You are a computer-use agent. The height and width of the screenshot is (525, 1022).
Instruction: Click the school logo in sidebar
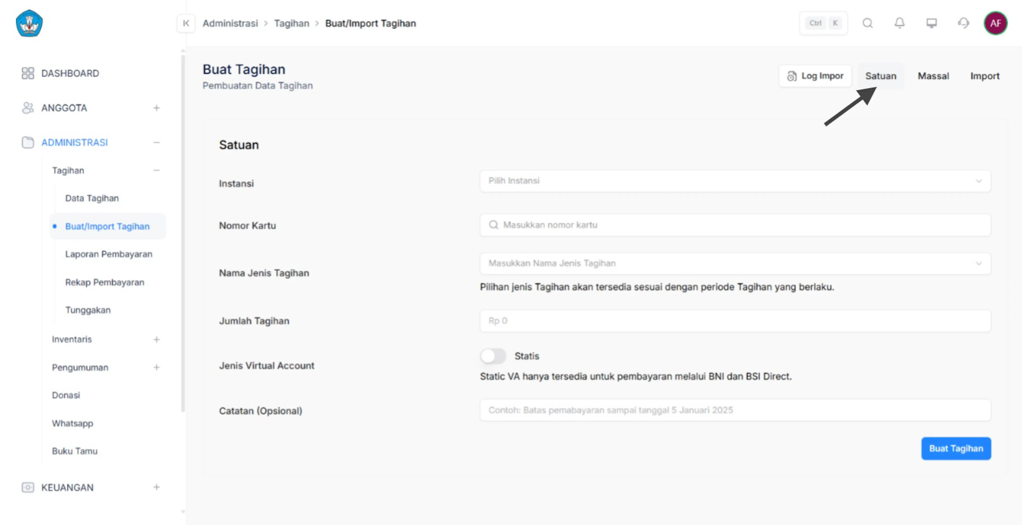(29, 23)
